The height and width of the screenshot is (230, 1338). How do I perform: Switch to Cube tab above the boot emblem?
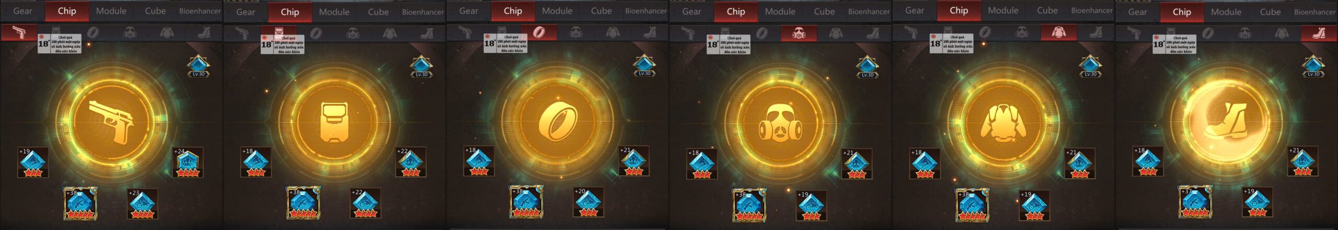tap(1270, 11)
